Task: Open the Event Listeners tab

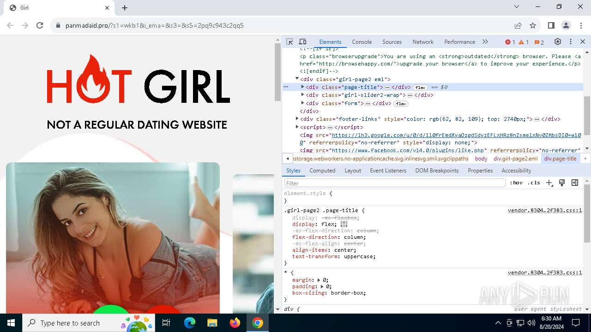Action: pos(388,171)
